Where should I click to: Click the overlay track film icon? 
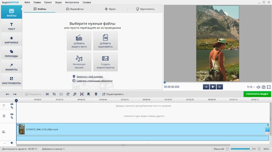pyautogui.click(x=4, y=116)
